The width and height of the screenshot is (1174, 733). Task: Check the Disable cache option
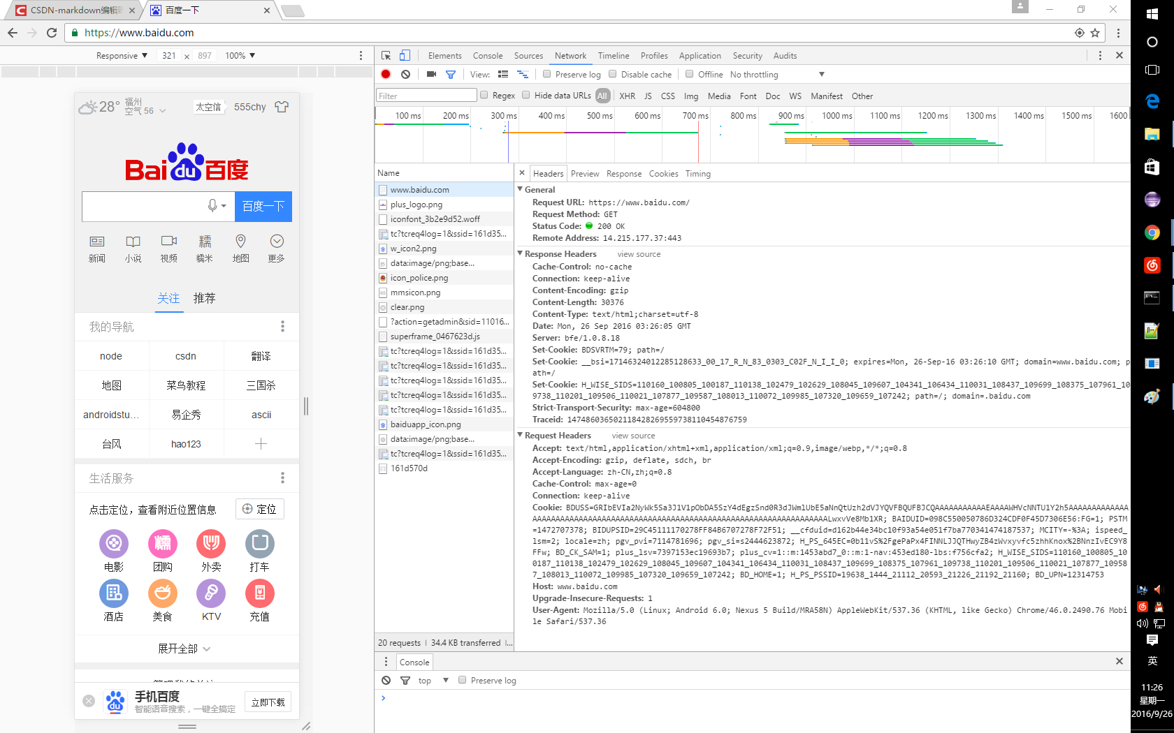pos(613,74)
